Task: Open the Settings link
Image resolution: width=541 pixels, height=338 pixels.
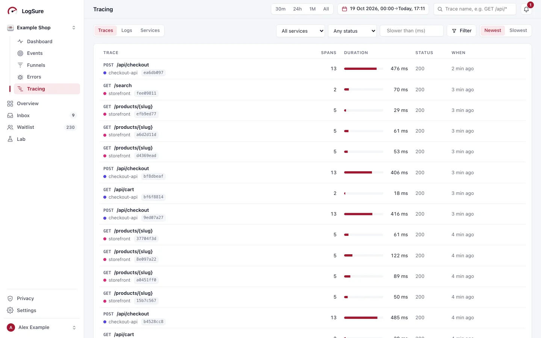Action: click(x=42, y=311)
